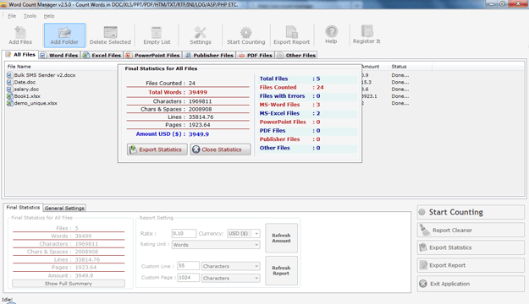This screenshot has width=529, height=304.
Task: Open the Rating Unit Words dropdown
Action: 216,245
